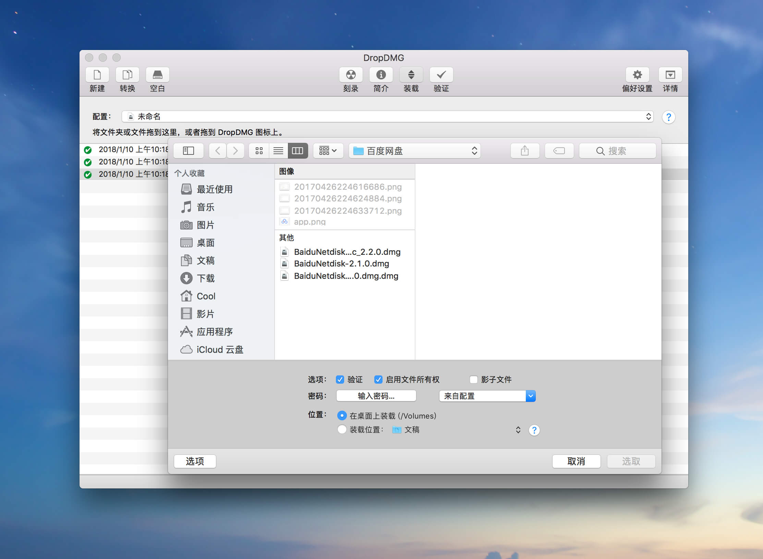Screen dimensions: 763x559
Task: Open the Info (简介) toolbar icon
Action: pyautogui.click(x=381, y=75)
